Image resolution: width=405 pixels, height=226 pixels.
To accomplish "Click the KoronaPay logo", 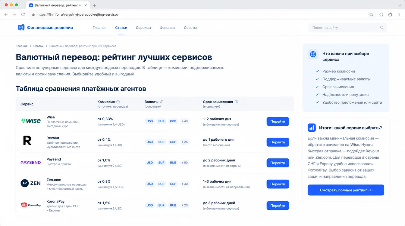I will (31, 205).
